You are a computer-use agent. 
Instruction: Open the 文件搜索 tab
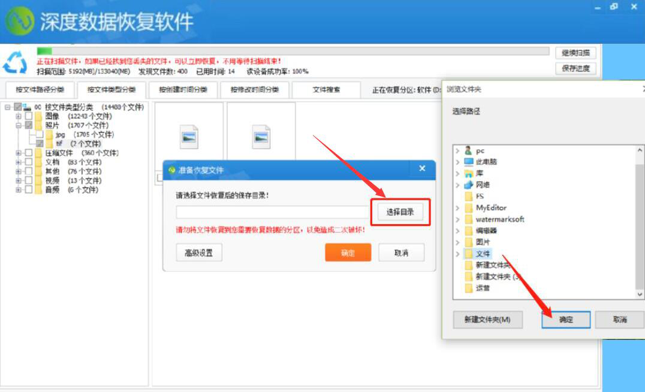[x=326, y=90]
